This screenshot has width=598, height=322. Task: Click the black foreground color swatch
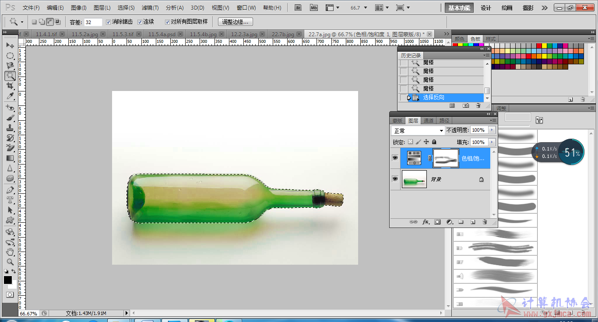pos(8,280)
